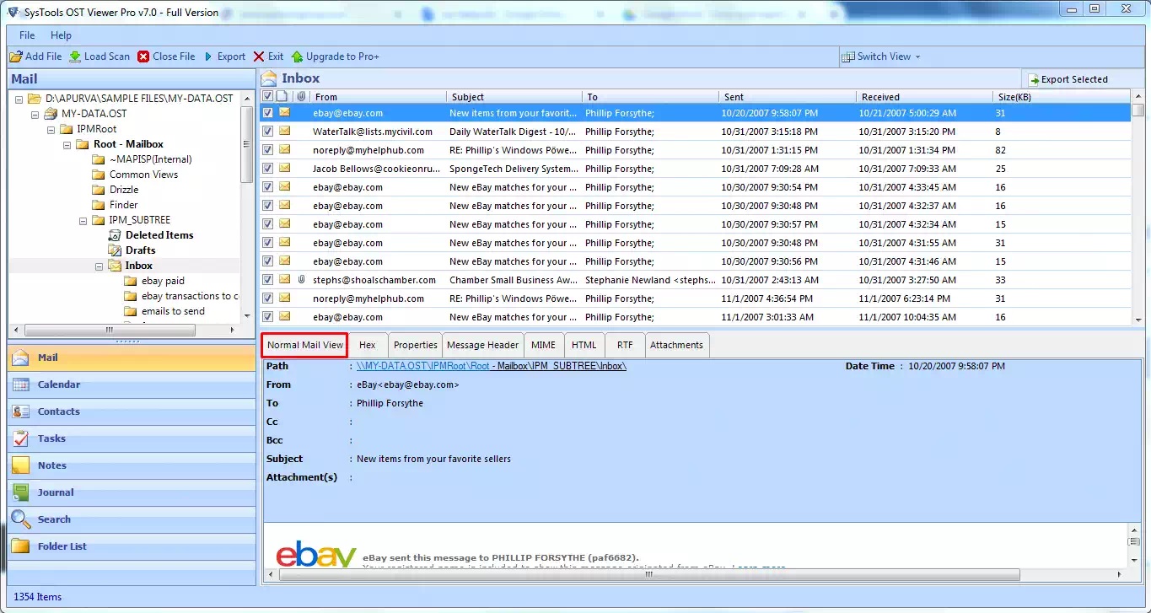Click the Contacts icon in navigation pane

(x=21, y=411)
